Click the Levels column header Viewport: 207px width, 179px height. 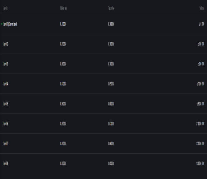click(x=5, y=8)
